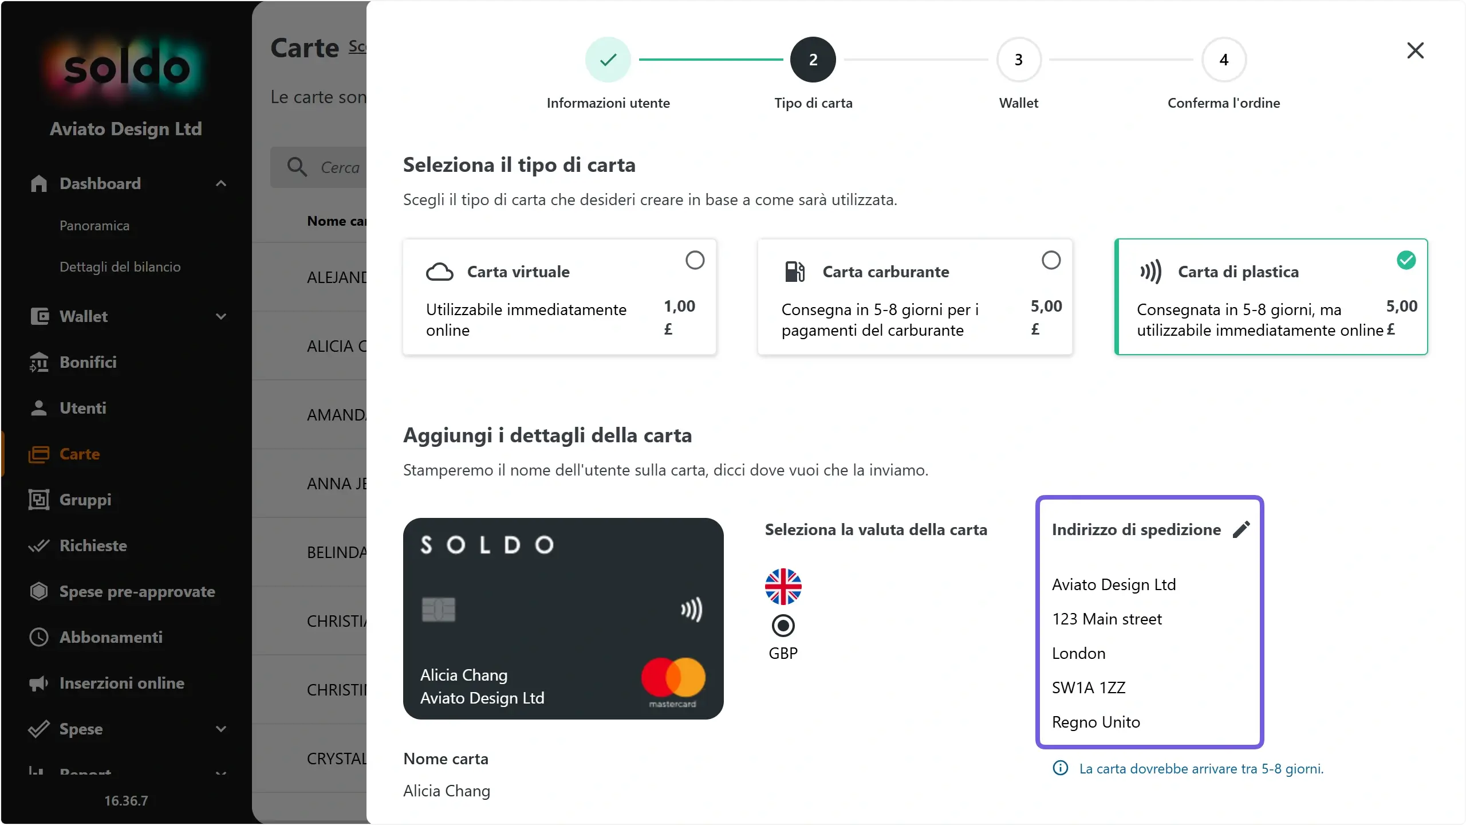Viewport: 1466px width, 825px height.
Task: Select the Carta carburante radio option
Action: coord(1051,260)
